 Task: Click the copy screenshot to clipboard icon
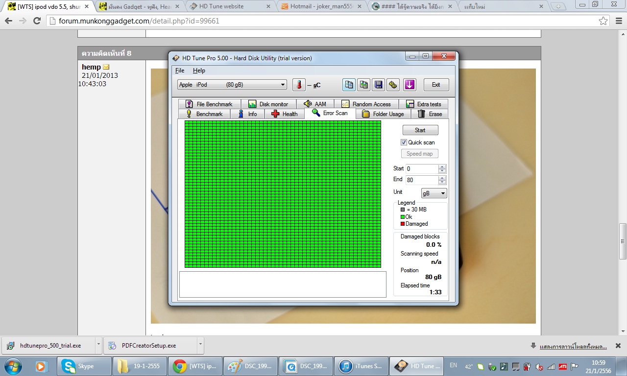point(363,85)
